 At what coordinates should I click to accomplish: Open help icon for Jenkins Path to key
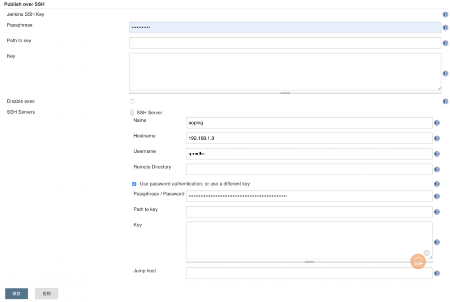pos(445,43)
